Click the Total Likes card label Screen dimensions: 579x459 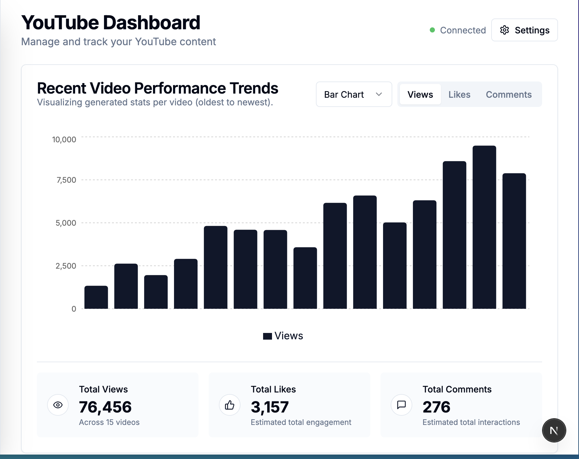[x=273, y=389]
